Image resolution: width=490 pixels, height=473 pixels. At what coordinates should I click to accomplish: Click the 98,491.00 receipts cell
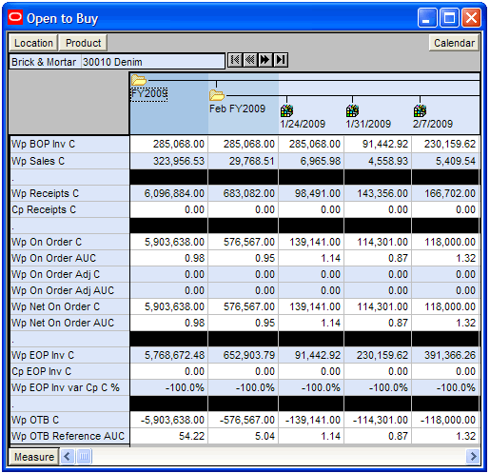click(x=311, y=193)
